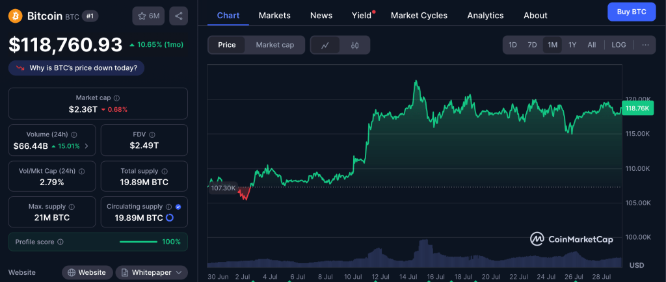The width and height of the screenshot is (666, 282).
Task: Open the Markets tab
Action: click(x=274, y=16)
